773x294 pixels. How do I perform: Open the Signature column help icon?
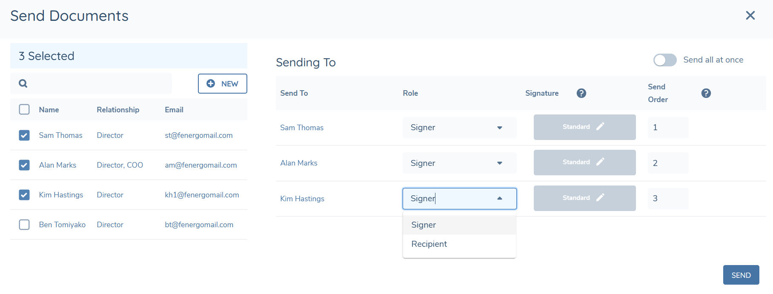tap(581, 93)
